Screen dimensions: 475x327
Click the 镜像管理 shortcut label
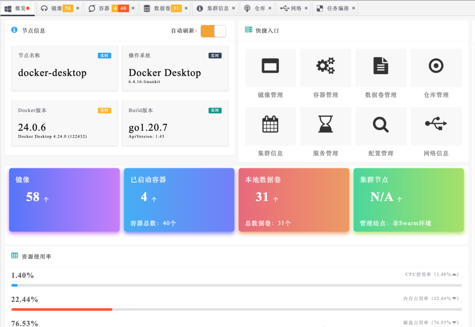(x=270, y=95)
